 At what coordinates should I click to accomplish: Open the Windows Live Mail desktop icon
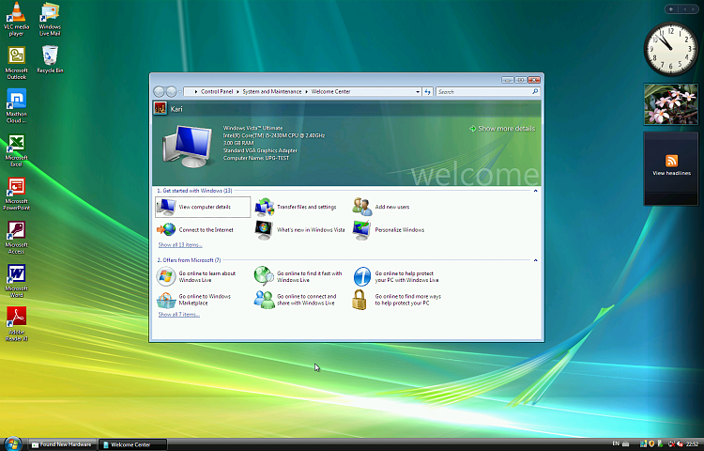[x=50, y=19]
